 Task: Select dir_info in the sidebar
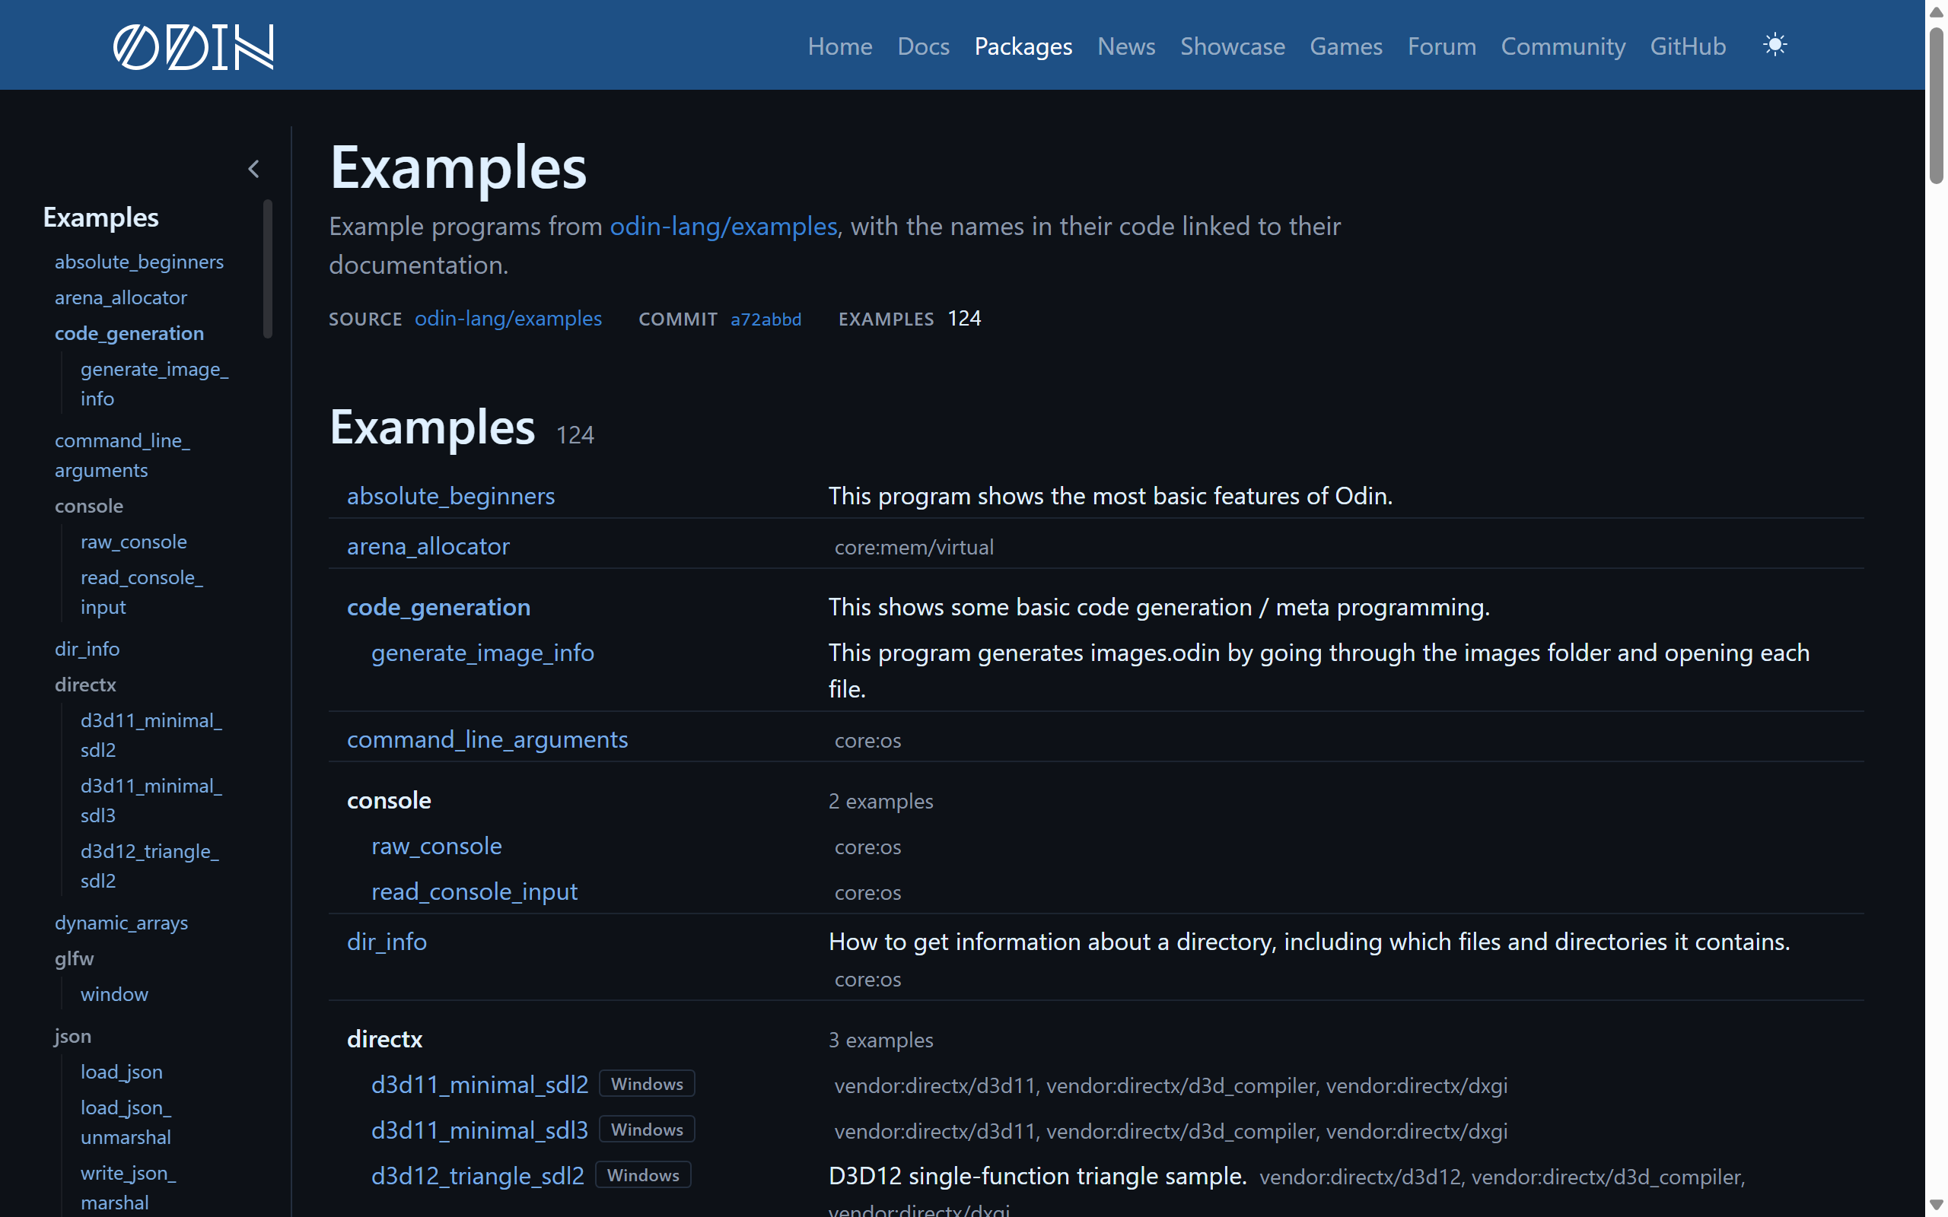87,649
